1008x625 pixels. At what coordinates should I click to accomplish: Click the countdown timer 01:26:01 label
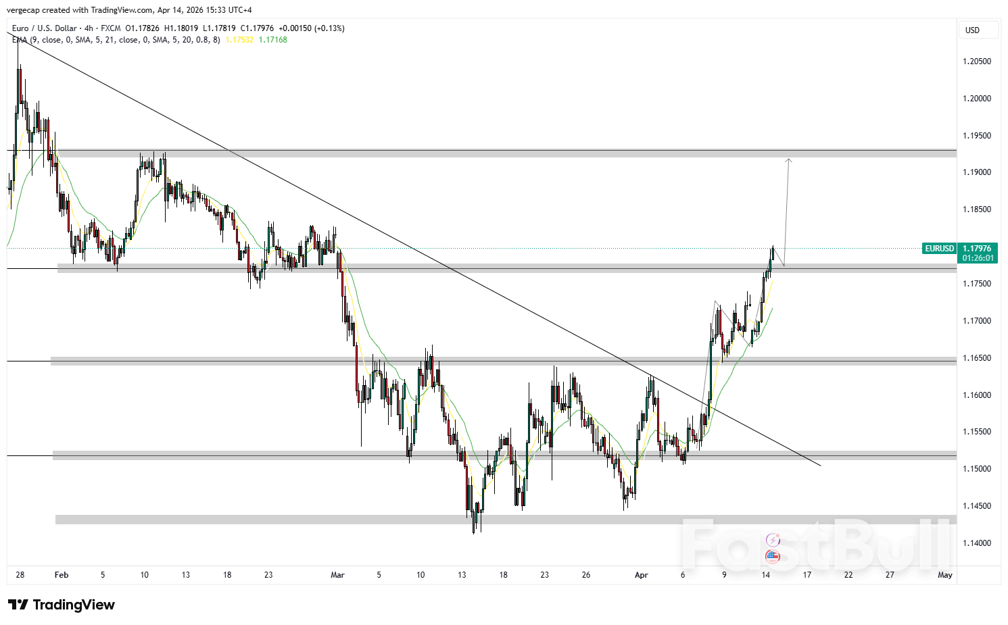979,257
